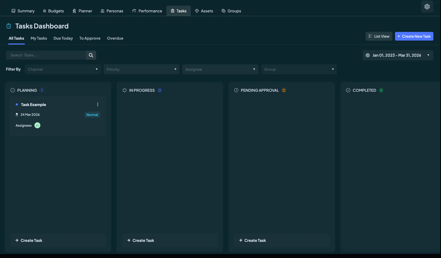Expand the Assignee filter dropdown
The image size is (441, 258).
coord(220,69)
